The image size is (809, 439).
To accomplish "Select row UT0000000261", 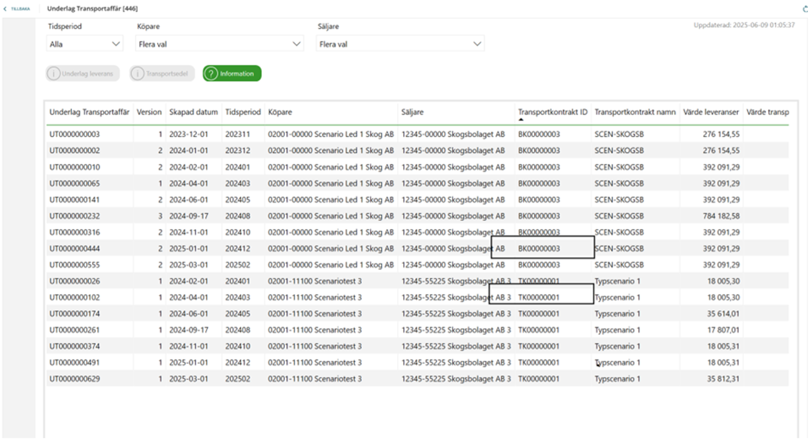I will pyautogui.click(x=418, y=330).
